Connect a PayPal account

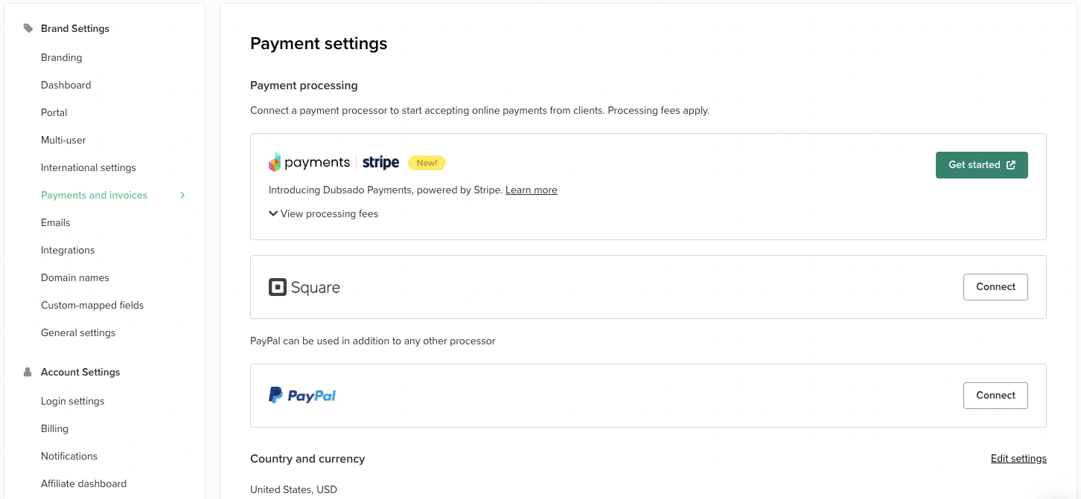tap(995, 395)
